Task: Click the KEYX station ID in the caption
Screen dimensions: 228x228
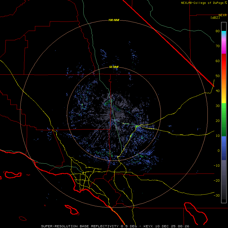Action: click(148, 226)
